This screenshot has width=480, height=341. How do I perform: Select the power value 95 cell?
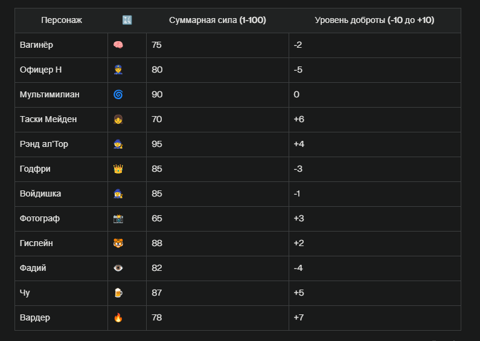(217, 145)
